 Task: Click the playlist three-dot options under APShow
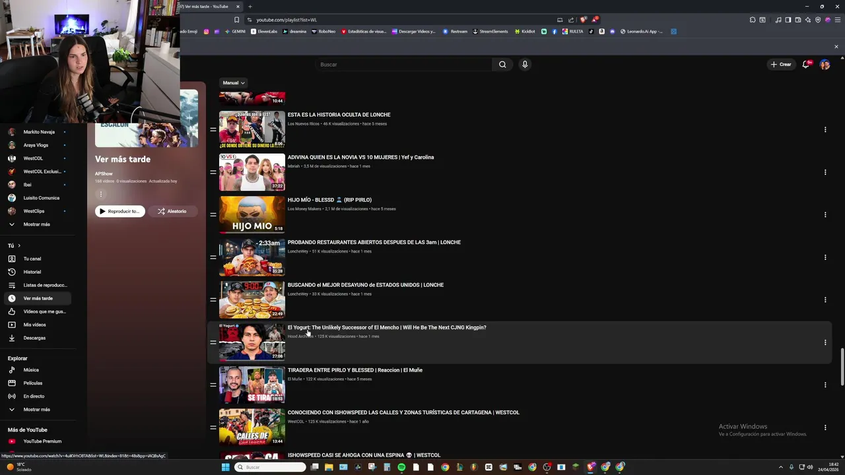[101, 194]
